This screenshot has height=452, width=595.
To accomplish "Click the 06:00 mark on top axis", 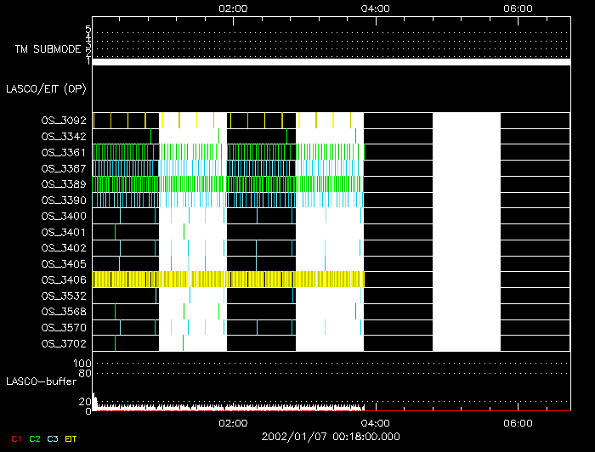I will point(518,8).
